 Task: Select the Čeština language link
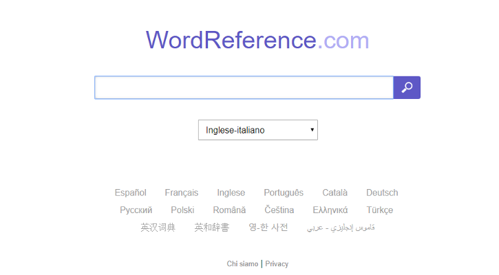(279, 210)
